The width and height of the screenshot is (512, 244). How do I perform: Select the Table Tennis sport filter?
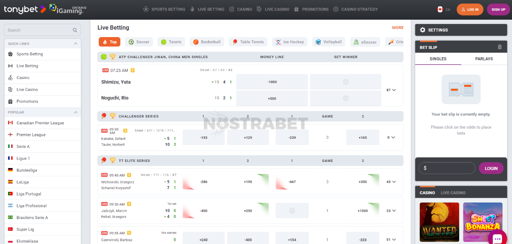coord(248,42)
